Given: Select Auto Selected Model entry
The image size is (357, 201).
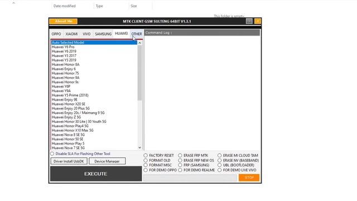Looking at the screenshot, I should coord(94,42).
